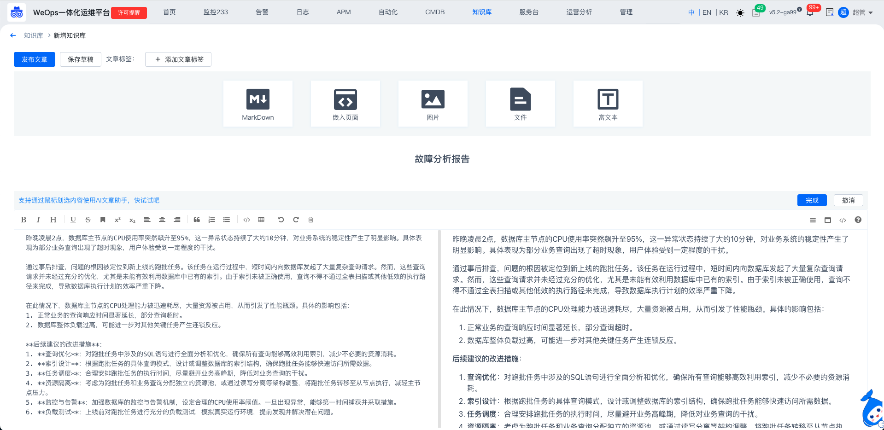Viewport: 884px width, 430px height.
Task: Clear editor content with trash icon
Action: (x=311, y=220)
